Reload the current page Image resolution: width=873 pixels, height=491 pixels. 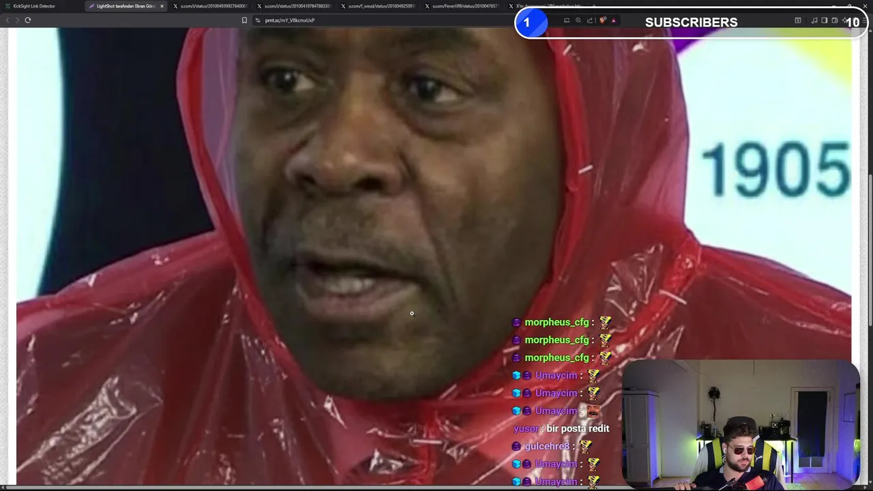pyautogui.click(x=28, y=20)
